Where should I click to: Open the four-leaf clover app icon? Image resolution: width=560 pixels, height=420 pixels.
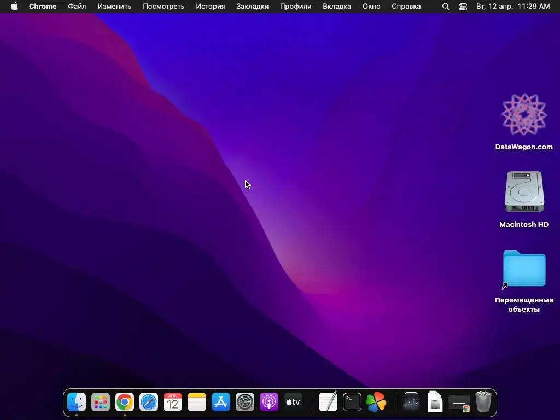click(x=376, y=402)
